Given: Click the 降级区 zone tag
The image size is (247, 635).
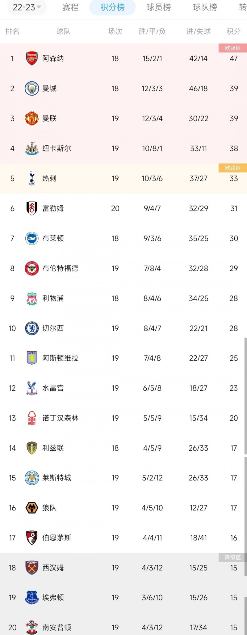Looking at the screenshot, I should (232, 557).
